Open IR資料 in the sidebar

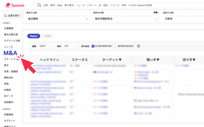pos(7,90)
